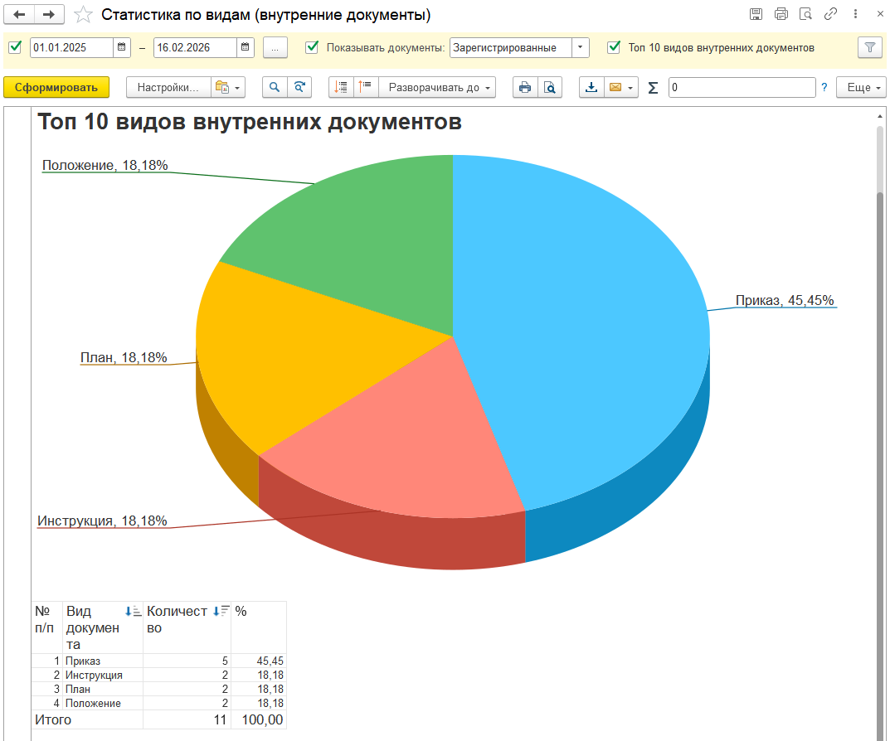The width and height of the screenshot is (890, 741).
Task: Add report to favorites with star icon
Action: [83, 15]
